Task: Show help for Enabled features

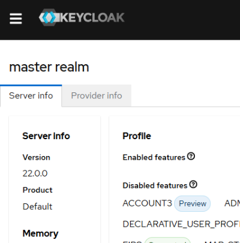Action: (191, 156)
